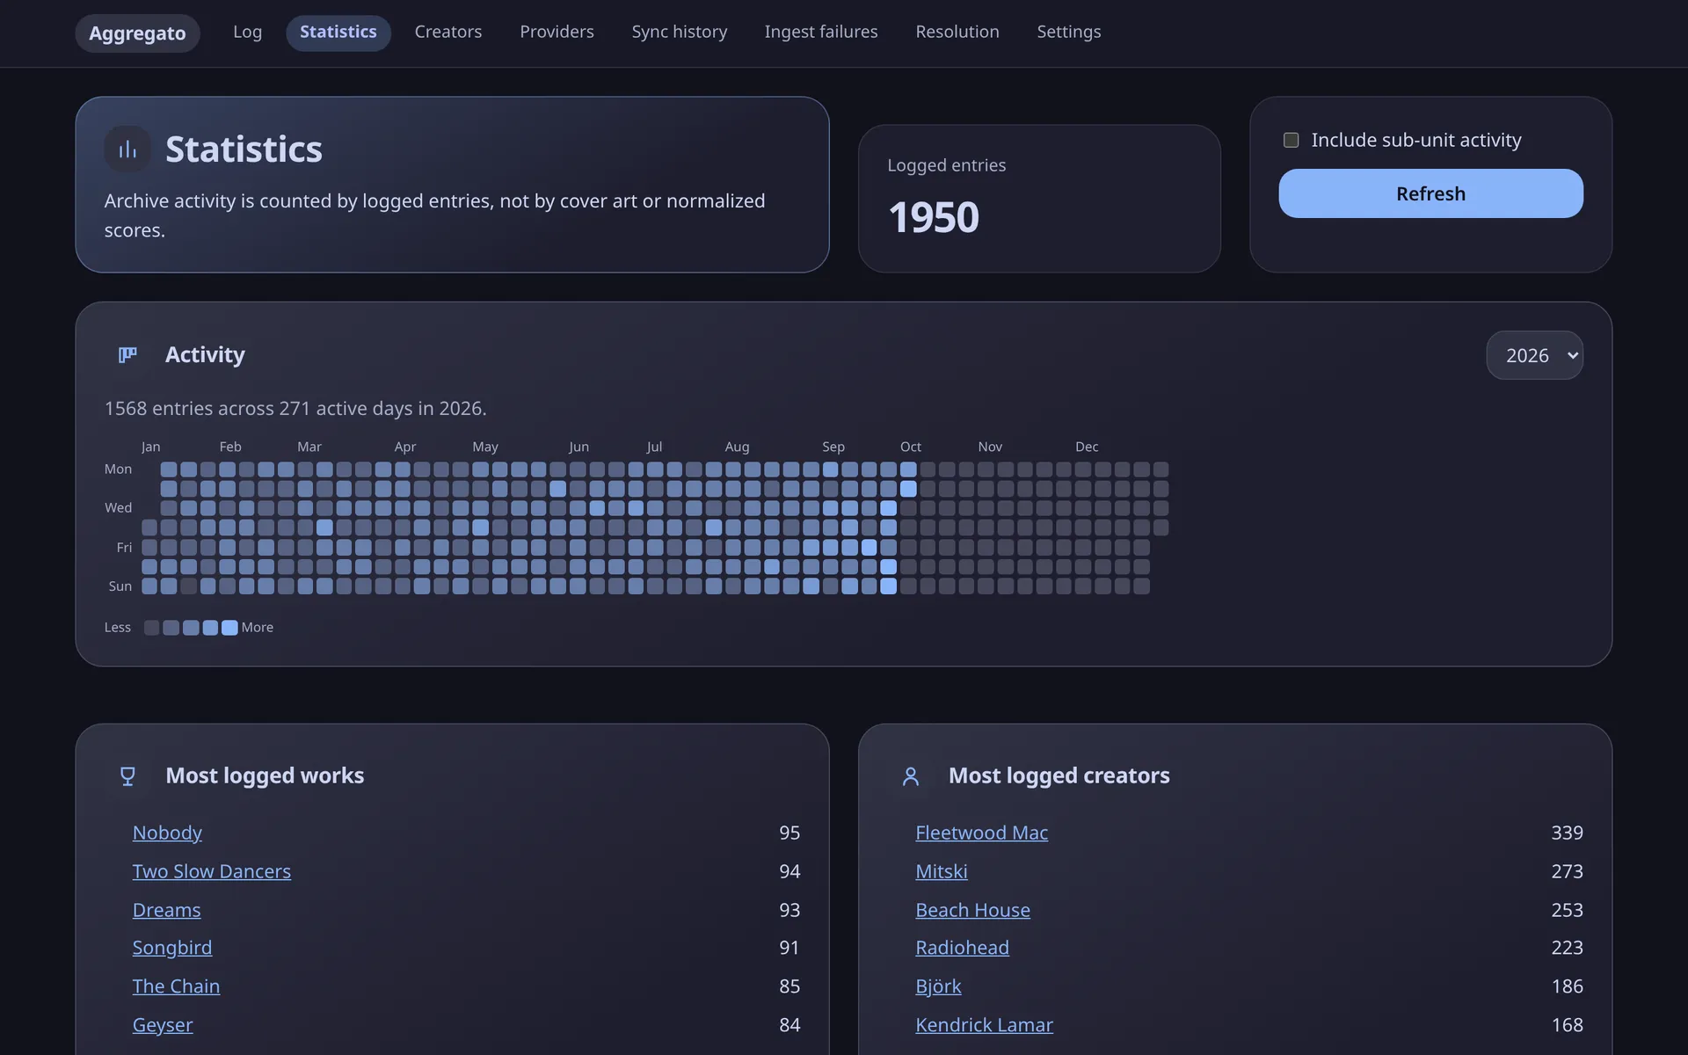Click the 273 count for Mitski

[1567, 871]
